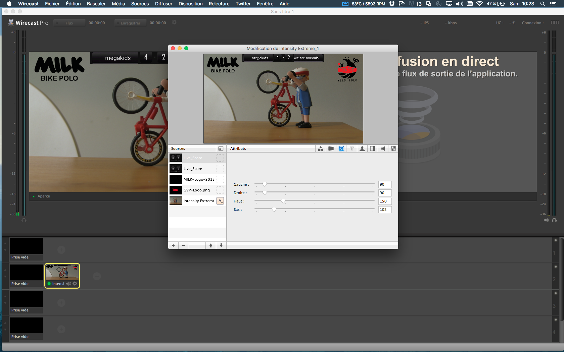Open the settings gear next to Enregistrer
The height and width of the screenshot is (352, 564).
tap(174, 22)
